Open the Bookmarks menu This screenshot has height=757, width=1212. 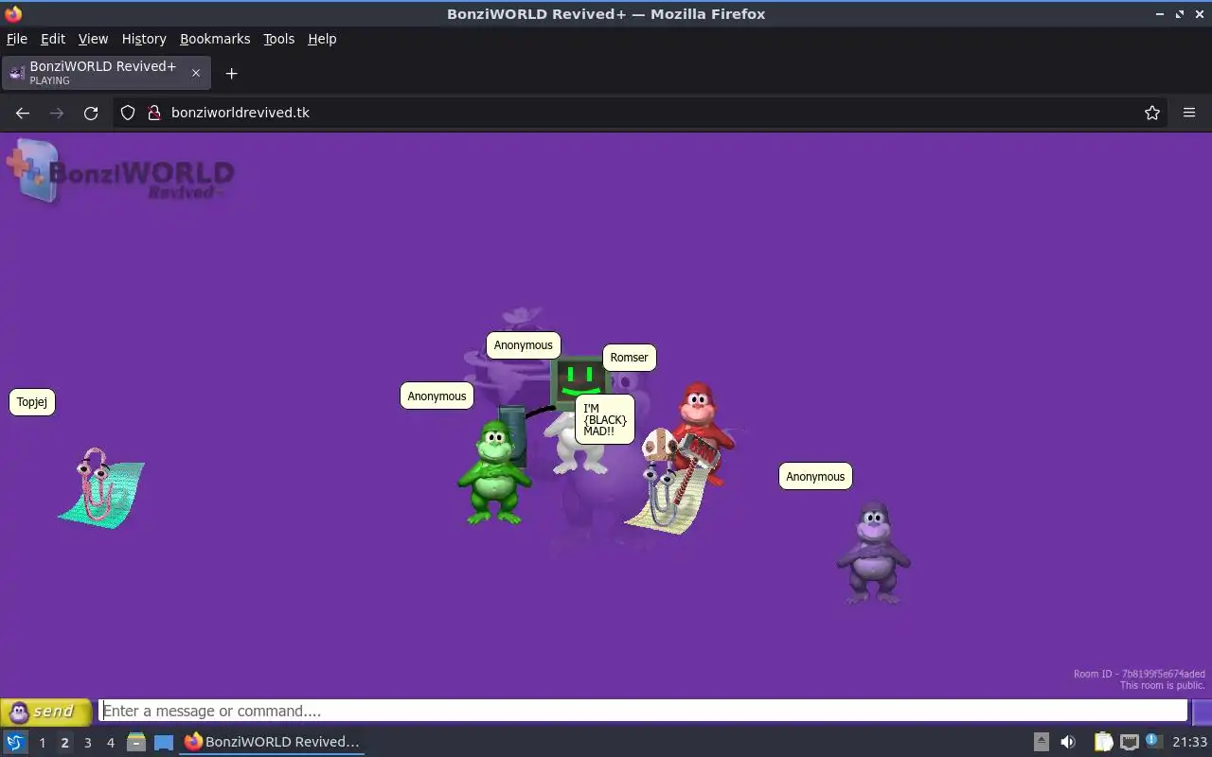215,39
